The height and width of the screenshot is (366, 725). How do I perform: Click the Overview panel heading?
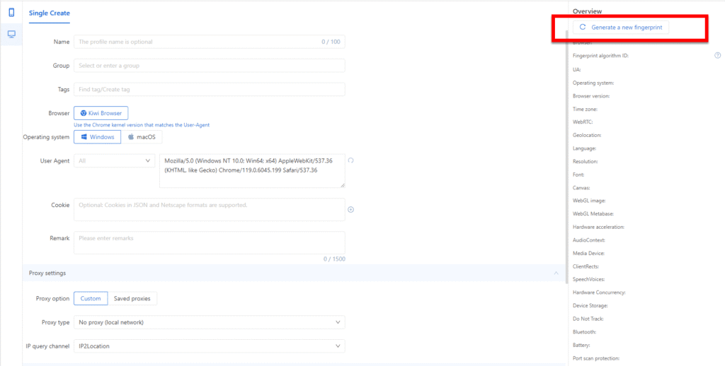[587, 11]
